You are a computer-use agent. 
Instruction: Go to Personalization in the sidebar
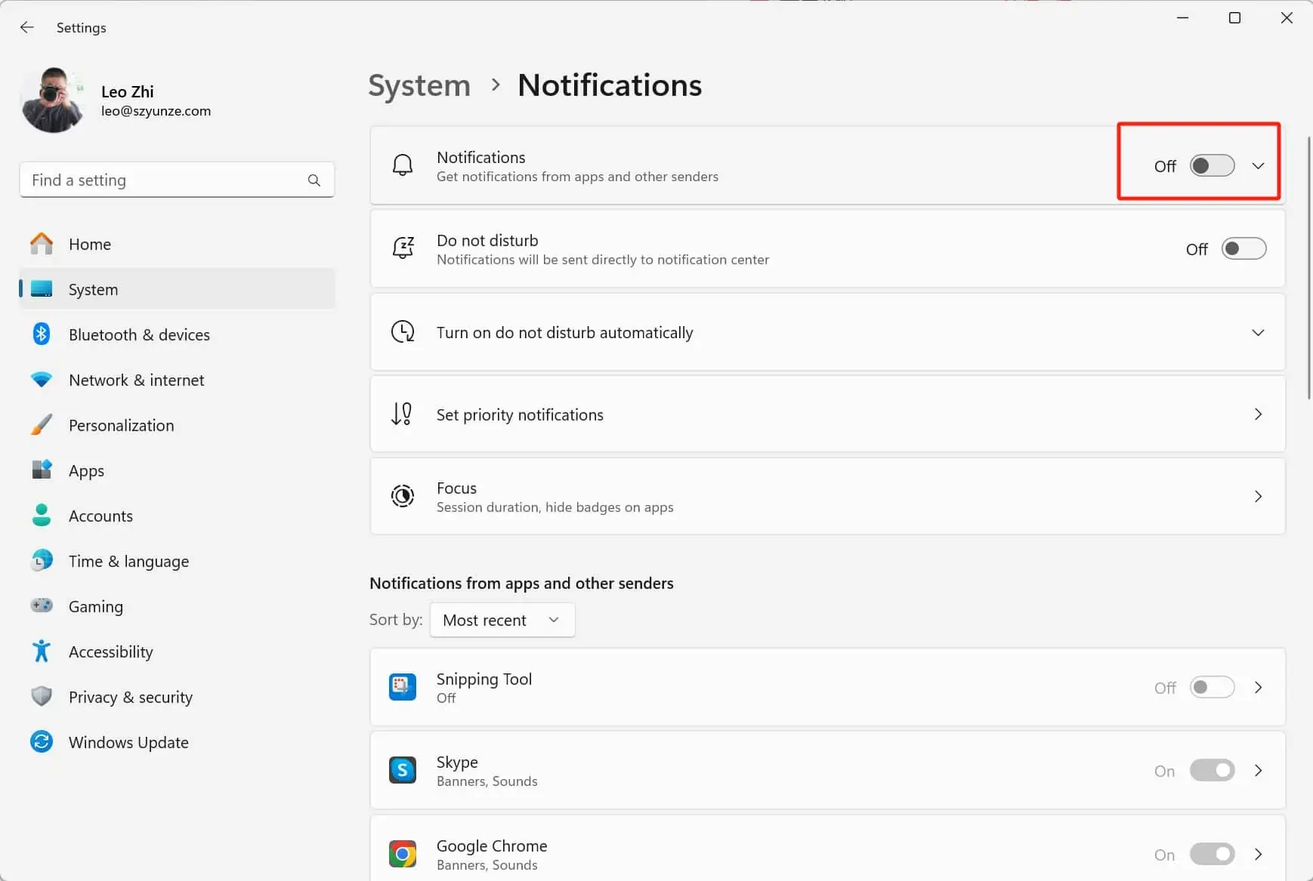click(x=121, y=425)
